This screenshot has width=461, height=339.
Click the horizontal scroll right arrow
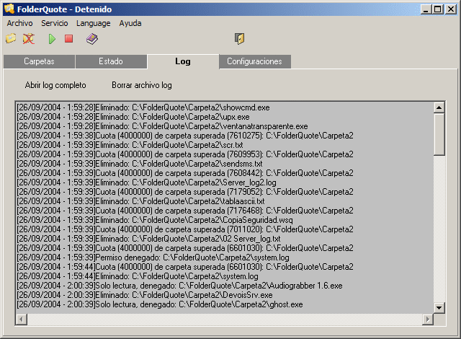click(x=428, y=320)
